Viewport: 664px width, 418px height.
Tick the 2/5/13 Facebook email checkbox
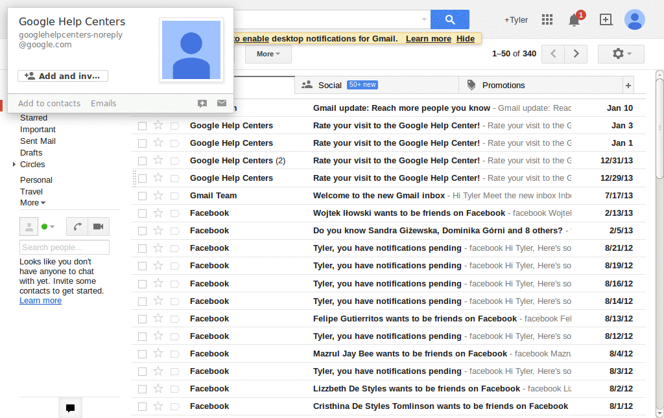(x=142, y=231)
